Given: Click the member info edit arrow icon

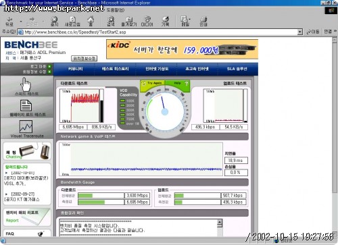Looking at the screenshot, I should click(49, 72).
